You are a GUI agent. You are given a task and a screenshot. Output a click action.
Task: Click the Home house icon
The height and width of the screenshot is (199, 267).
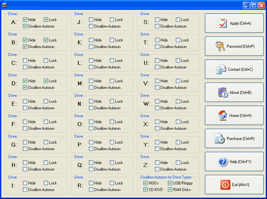[222, 115]
